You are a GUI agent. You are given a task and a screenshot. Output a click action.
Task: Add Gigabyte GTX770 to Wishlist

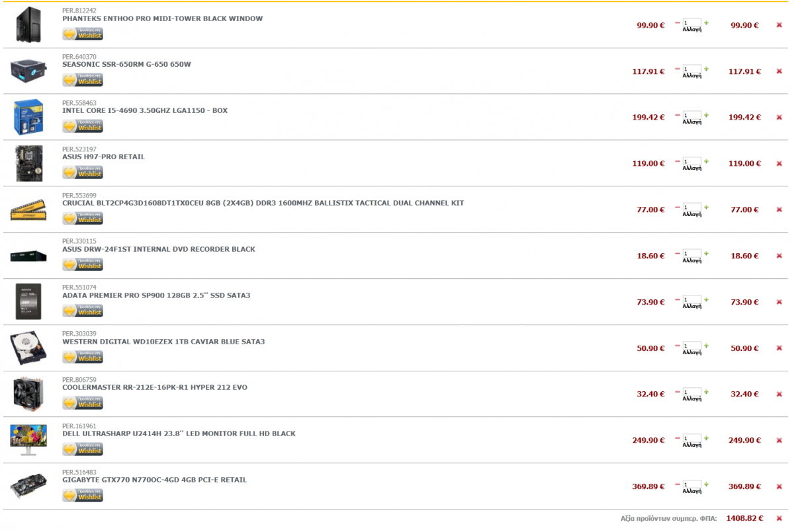point(83,495)
